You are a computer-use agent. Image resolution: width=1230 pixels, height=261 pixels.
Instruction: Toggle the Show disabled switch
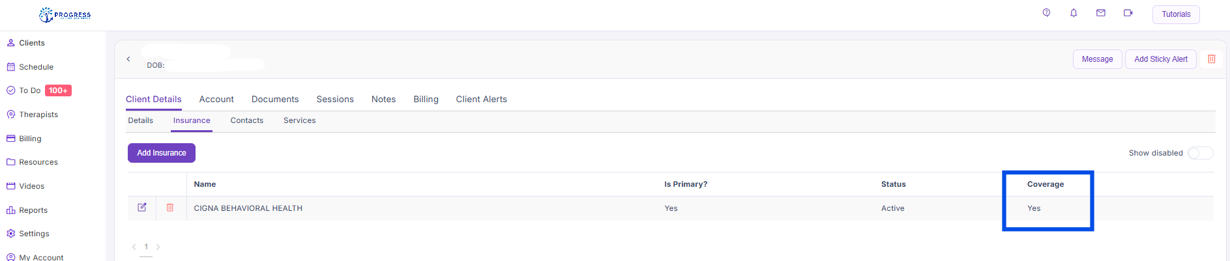(x=1200, y=153)
